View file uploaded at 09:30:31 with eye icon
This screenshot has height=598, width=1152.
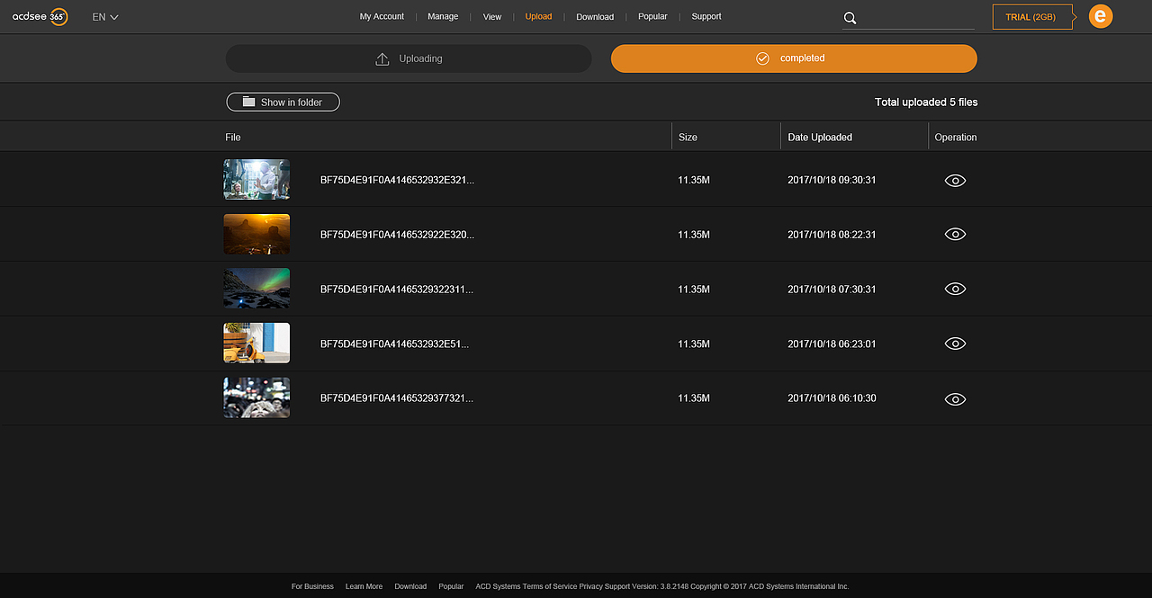point(955,181)
